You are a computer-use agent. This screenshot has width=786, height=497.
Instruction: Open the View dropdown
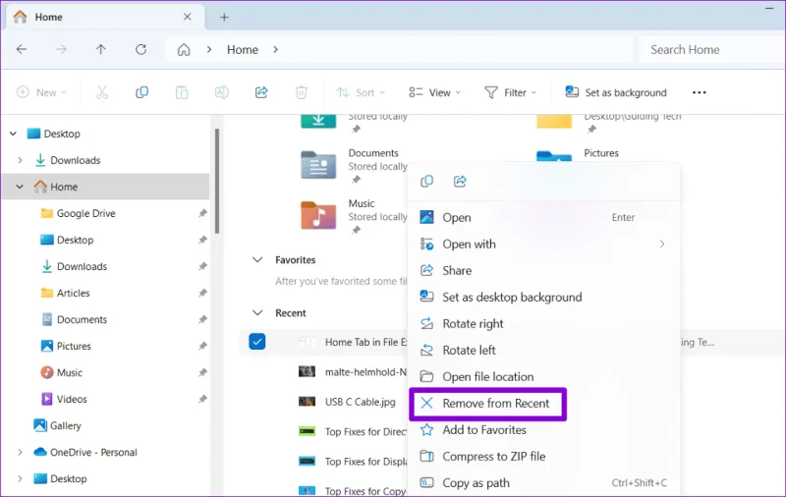(434, 92)
